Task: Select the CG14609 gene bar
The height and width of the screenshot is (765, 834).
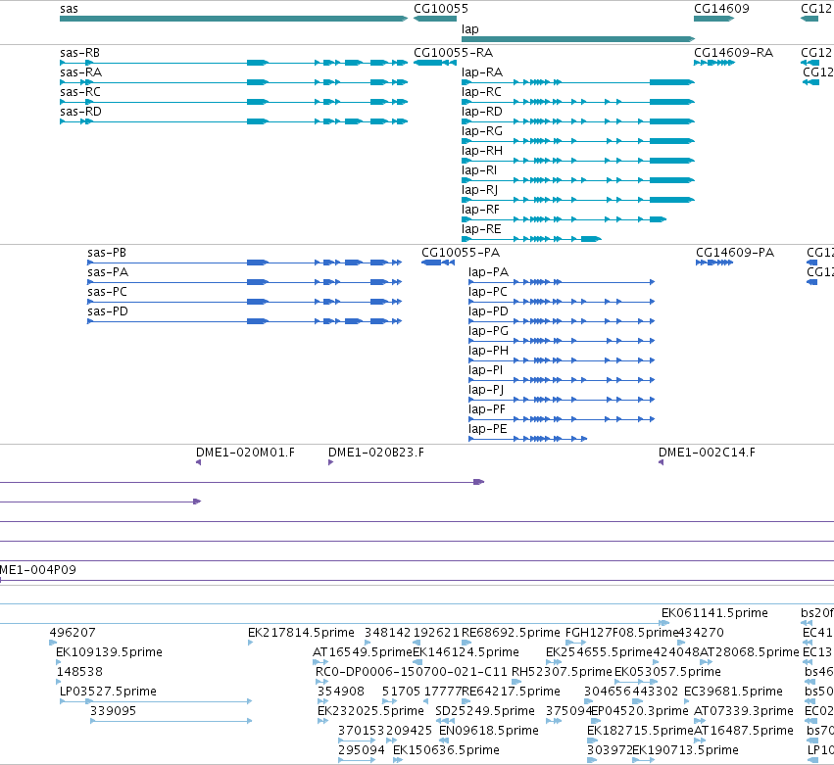Action: (713, 19)
